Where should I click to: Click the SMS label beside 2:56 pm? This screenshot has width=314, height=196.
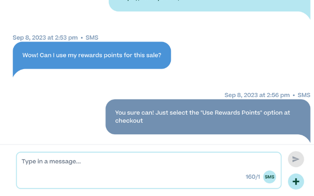coord(304,95)
